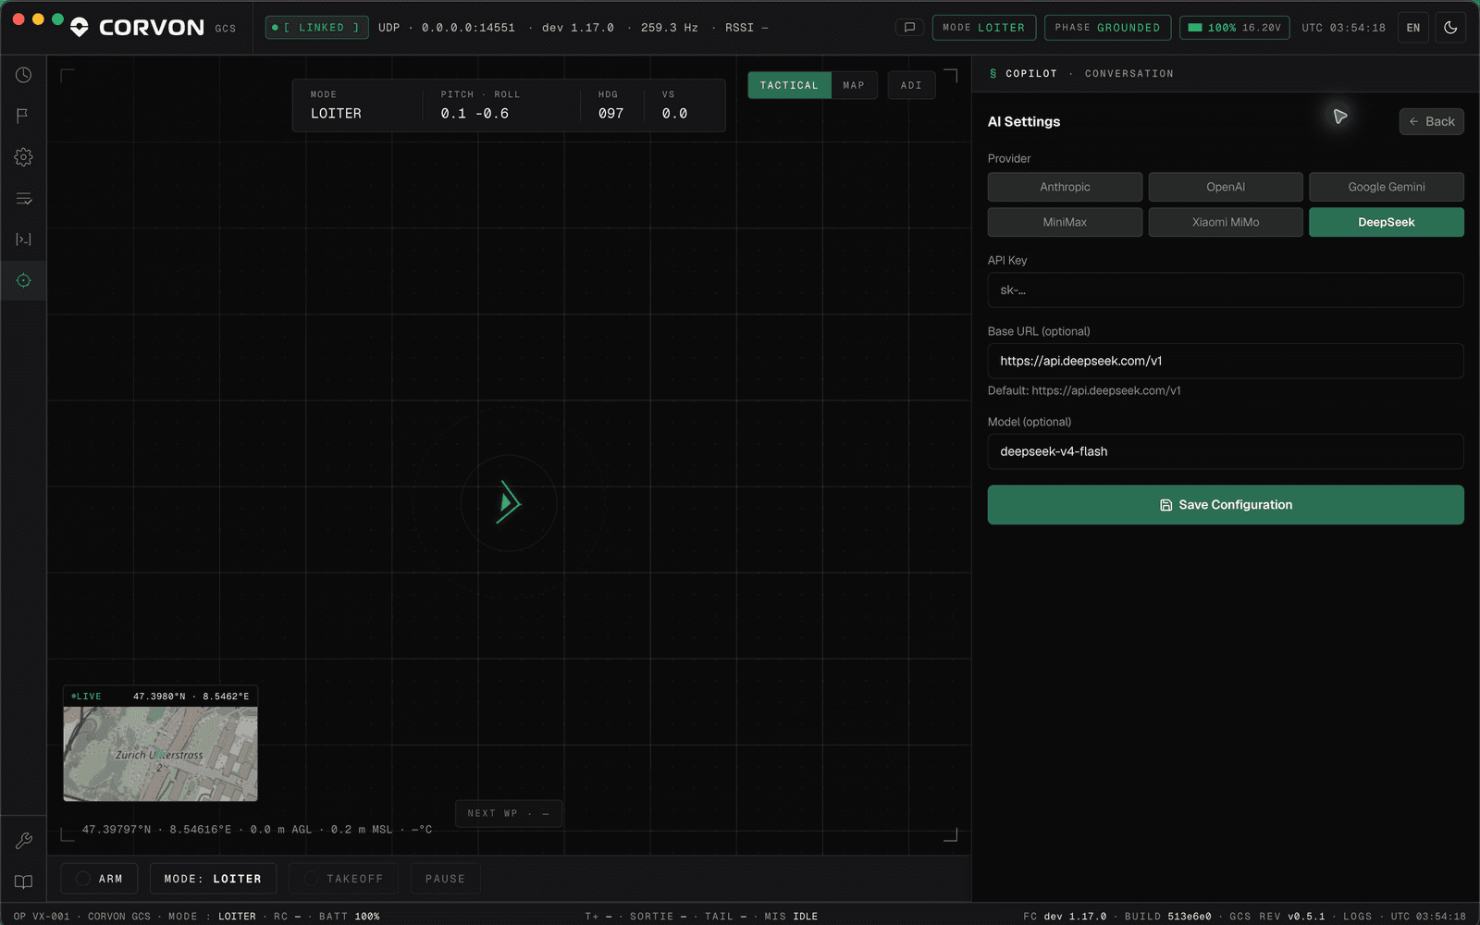Click the OP VX-001 status bar entry
Screen dimensions: 1480x925
click(42, 917)
